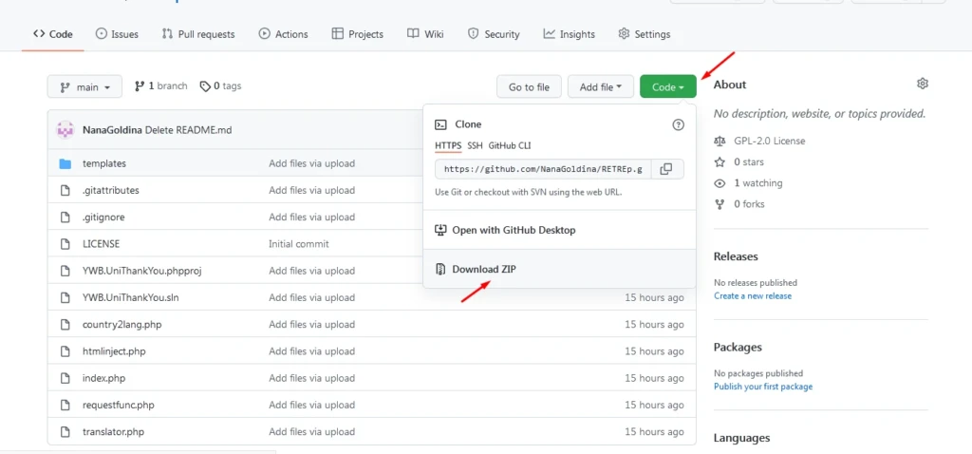Click the country2lang.php file icon

tap(65, 325)
